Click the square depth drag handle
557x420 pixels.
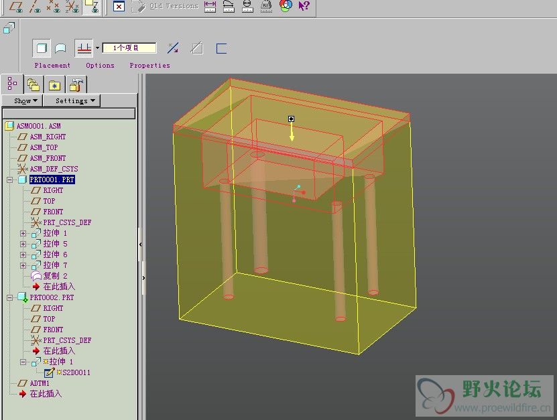coord(291,119)
